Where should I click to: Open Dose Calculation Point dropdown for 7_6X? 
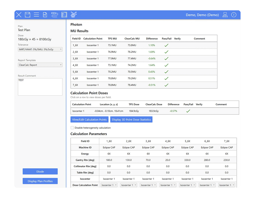tap(227, 185)
